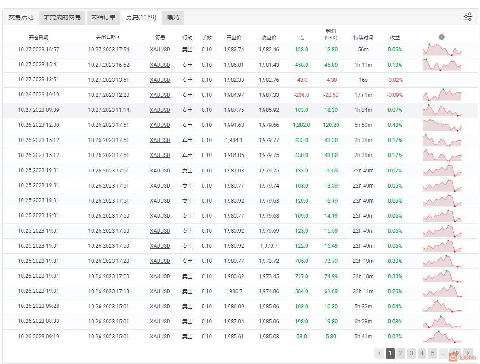Open XAUUSD link closed 10.27.2023 13:51
This screenshot has height=364, width=480.
click(160, 80)
